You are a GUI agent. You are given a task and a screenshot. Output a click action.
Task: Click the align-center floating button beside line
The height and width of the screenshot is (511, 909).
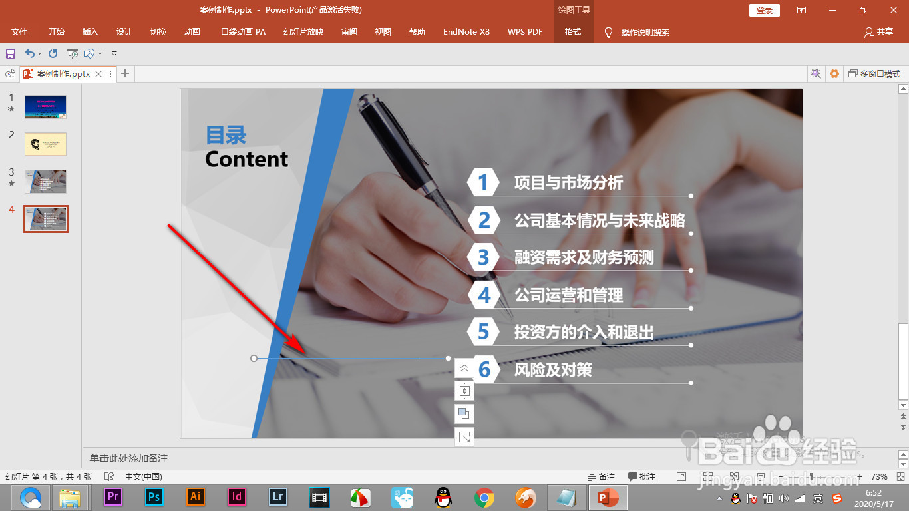464,391
